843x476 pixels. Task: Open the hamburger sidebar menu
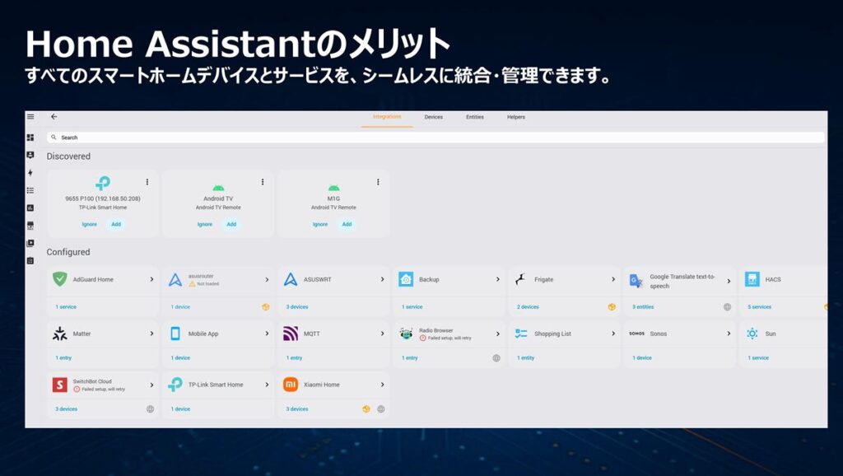click(x=30, y=117)
